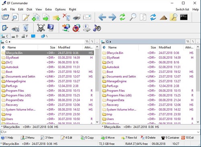Click the network connect globe icon
Screen dimensions: 201x147
(66, 28)
